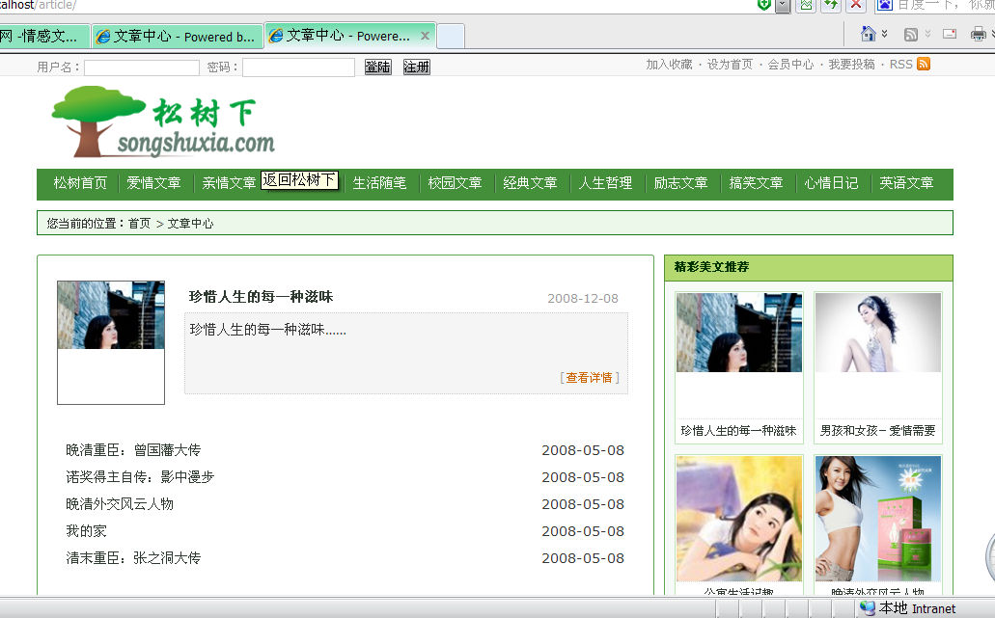Click the 查看详情 link
The image size is (995, 618).
coord(589,378)
